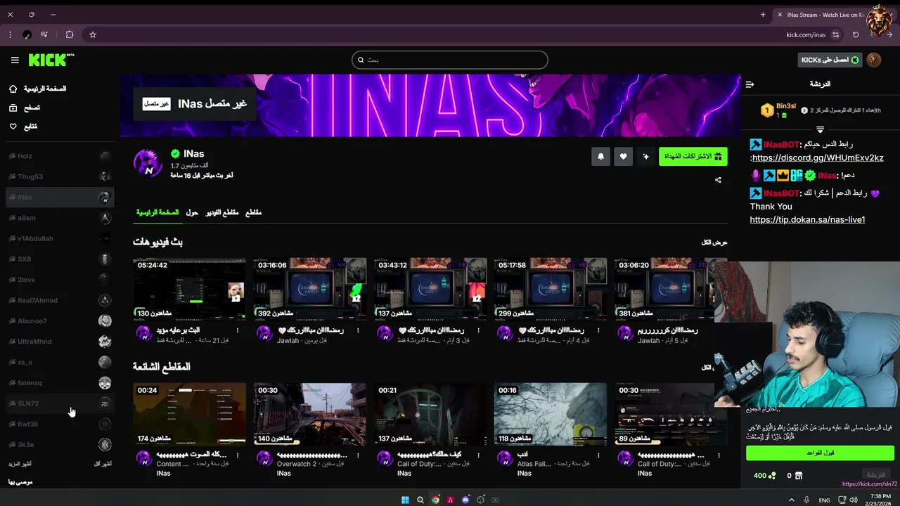Click the browser bookmark star icon

click(x=92, y=34)
